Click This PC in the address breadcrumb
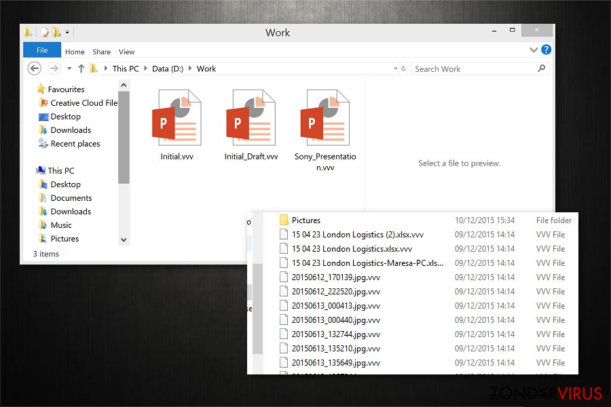 click(126, 69)
